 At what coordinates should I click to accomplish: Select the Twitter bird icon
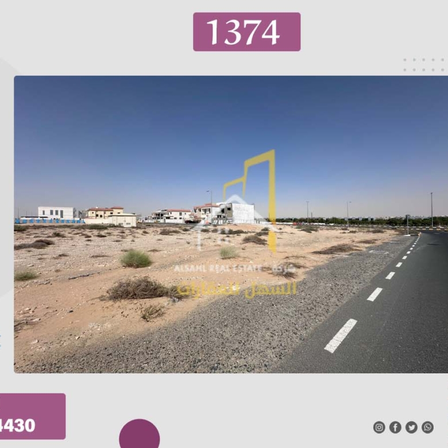[411, 427]
